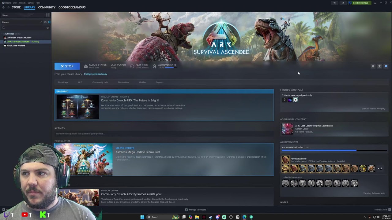Show game info icon
Viewport: 392px width, 220px height.
(379, 66)
